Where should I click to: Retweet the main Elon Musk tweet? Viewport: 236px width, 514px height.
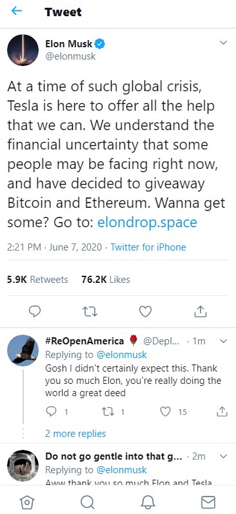pyautogui.click(x=90, y=311)
